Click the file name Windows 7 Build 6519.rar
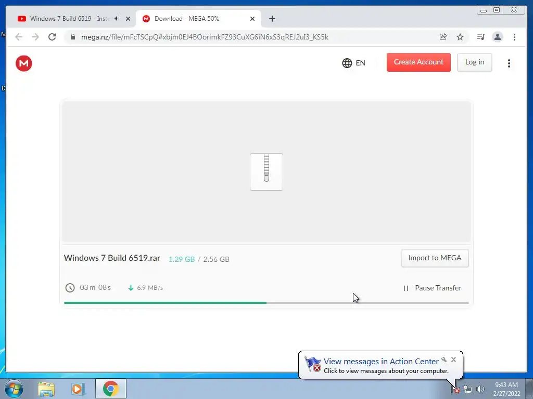Image resolution: width=533 pixels, height=399 pixels. point(112,258)
